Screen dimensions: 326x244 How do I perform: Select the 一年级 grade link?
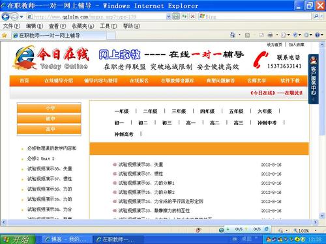point(121,111)
